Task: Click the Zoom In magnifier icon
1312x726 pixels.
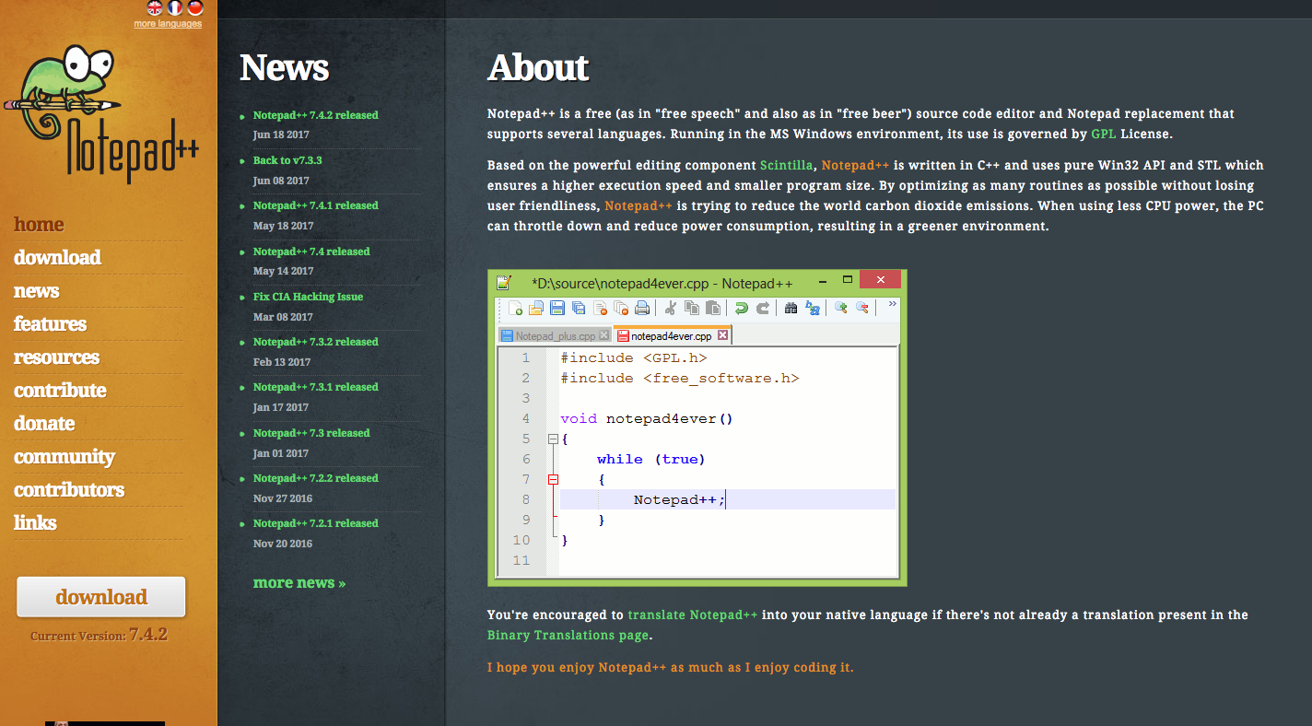Action: pos(840,308)
